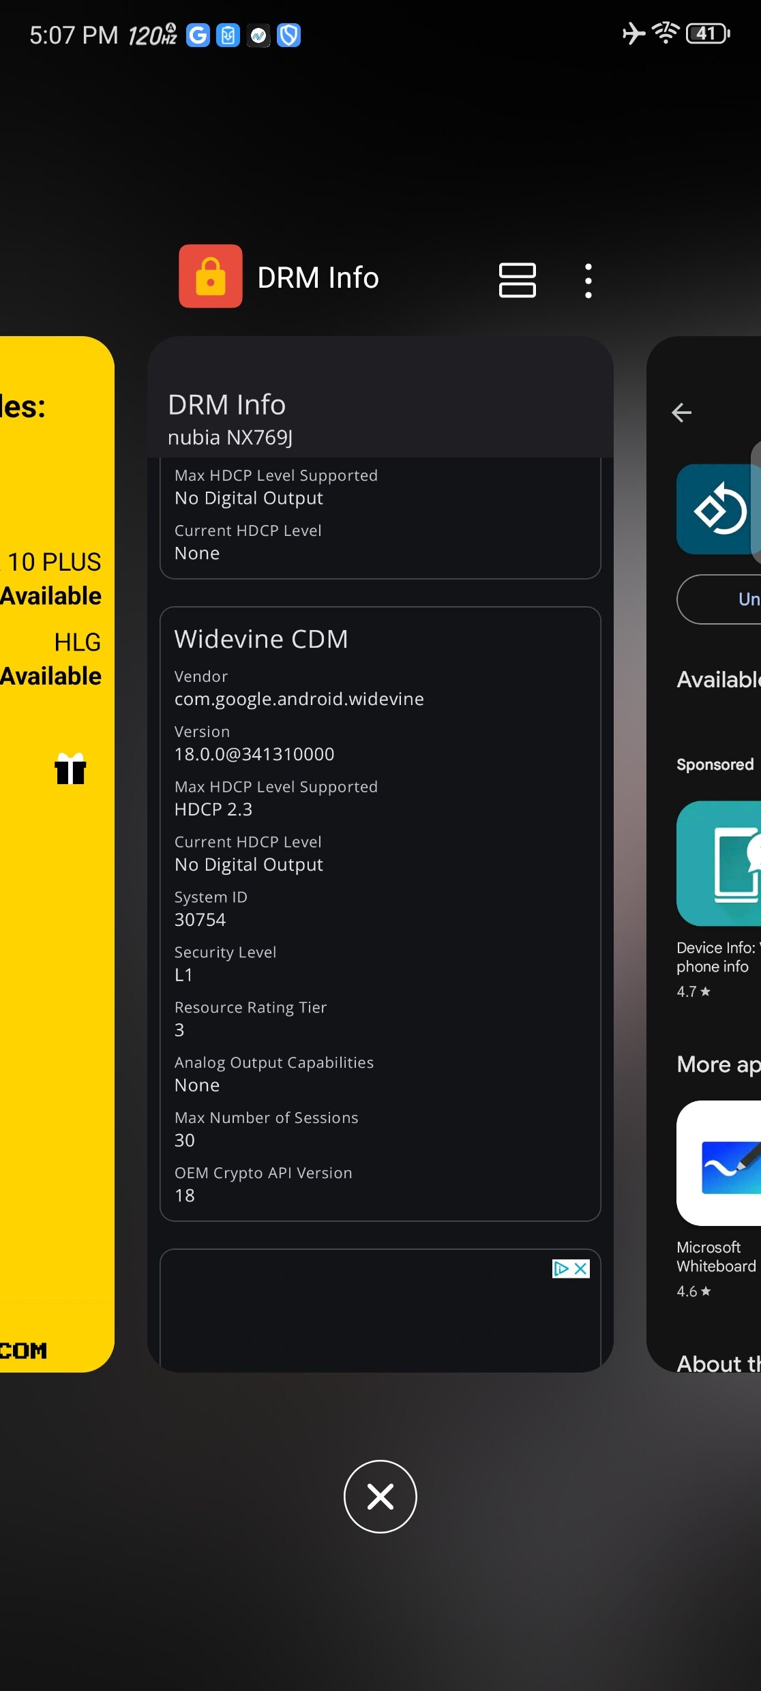Select System ID value 30754
This screenshot has height=1691, width=761.
[x=200, y=920]
